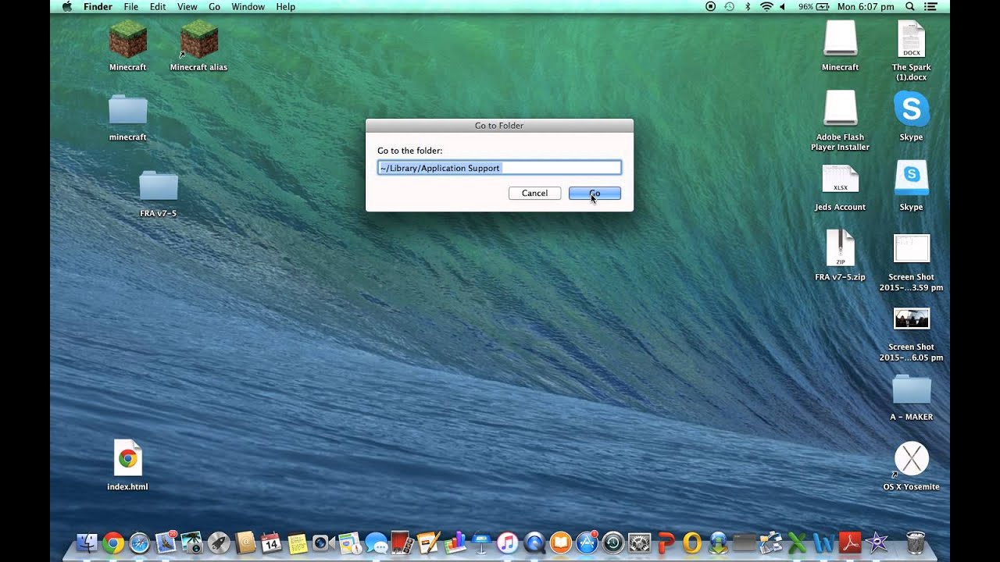Open Pages from the Dock
Viewport: 1000px width, 562px height.
(x=429, y=542)
